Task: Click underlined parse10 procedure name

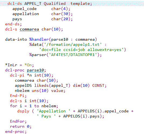Action: pyautogui.click(x=36, y=70)
